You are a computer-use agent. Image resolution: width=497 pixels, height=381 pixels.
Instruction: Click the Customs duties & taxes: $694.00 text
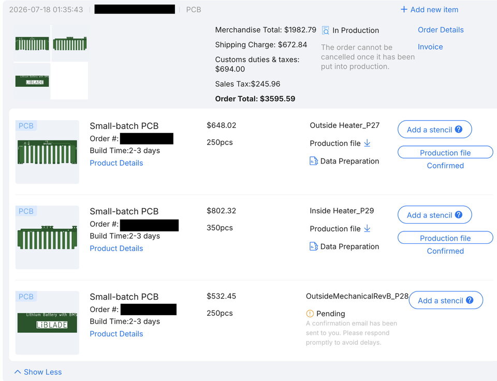click(257, 64)
